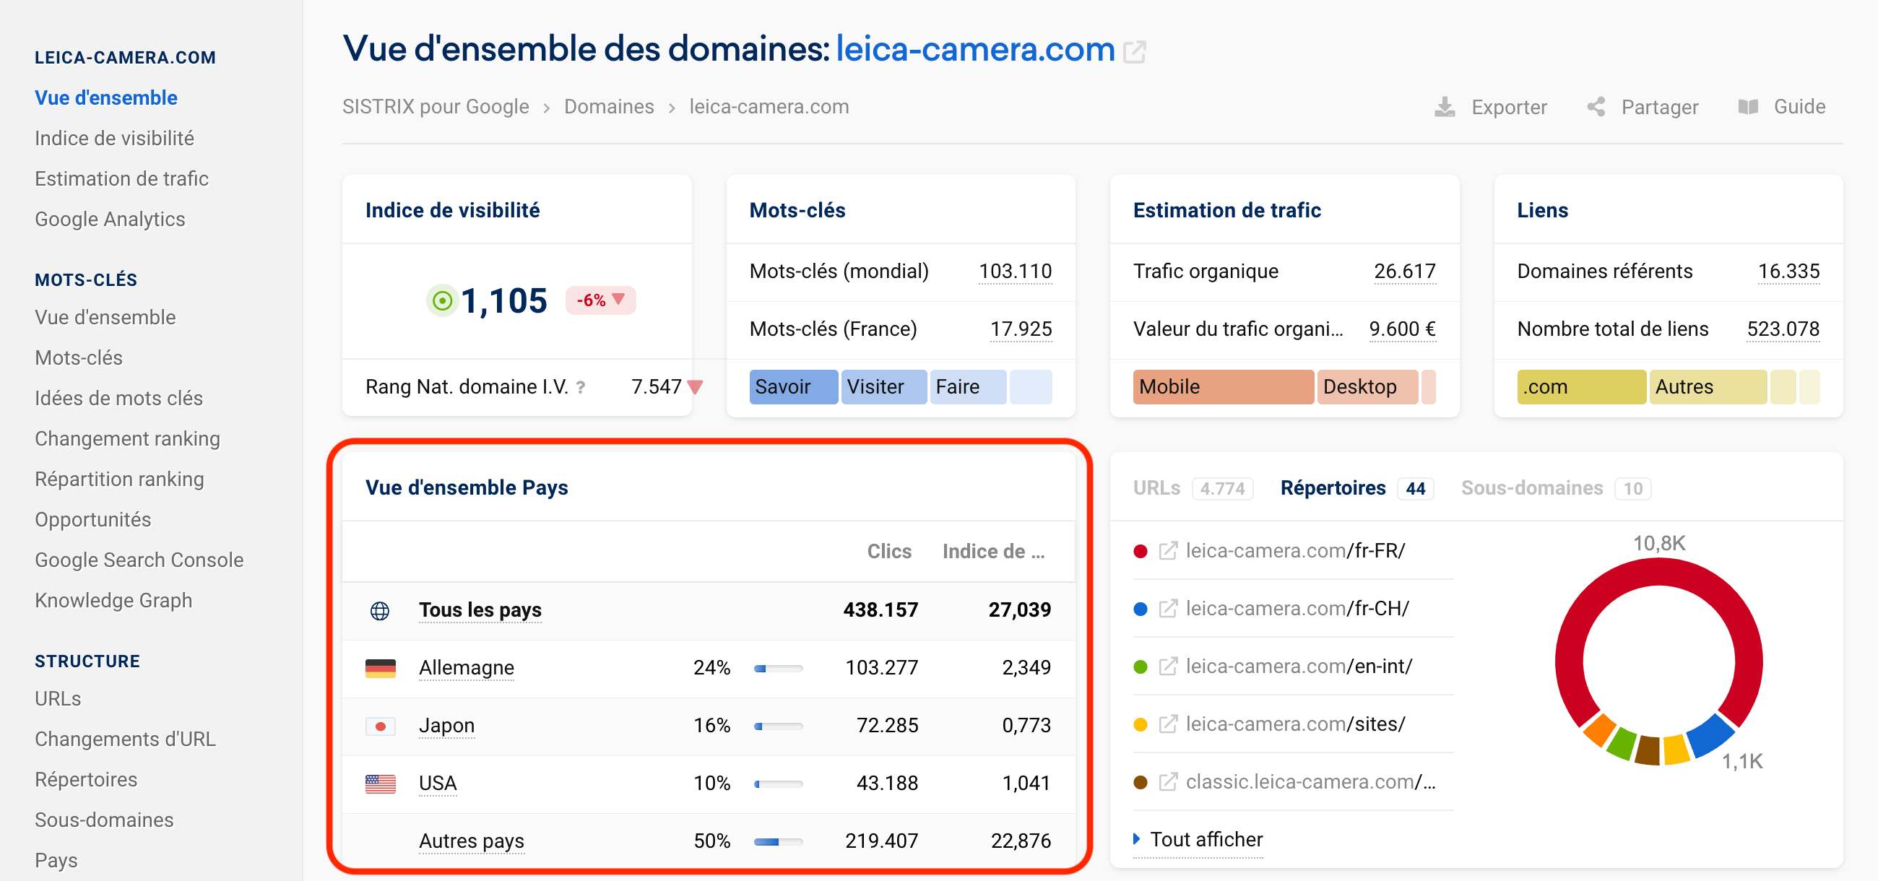1878x881 pixels.
Task: Click the German flag icon
Action: tap(380, 667)
